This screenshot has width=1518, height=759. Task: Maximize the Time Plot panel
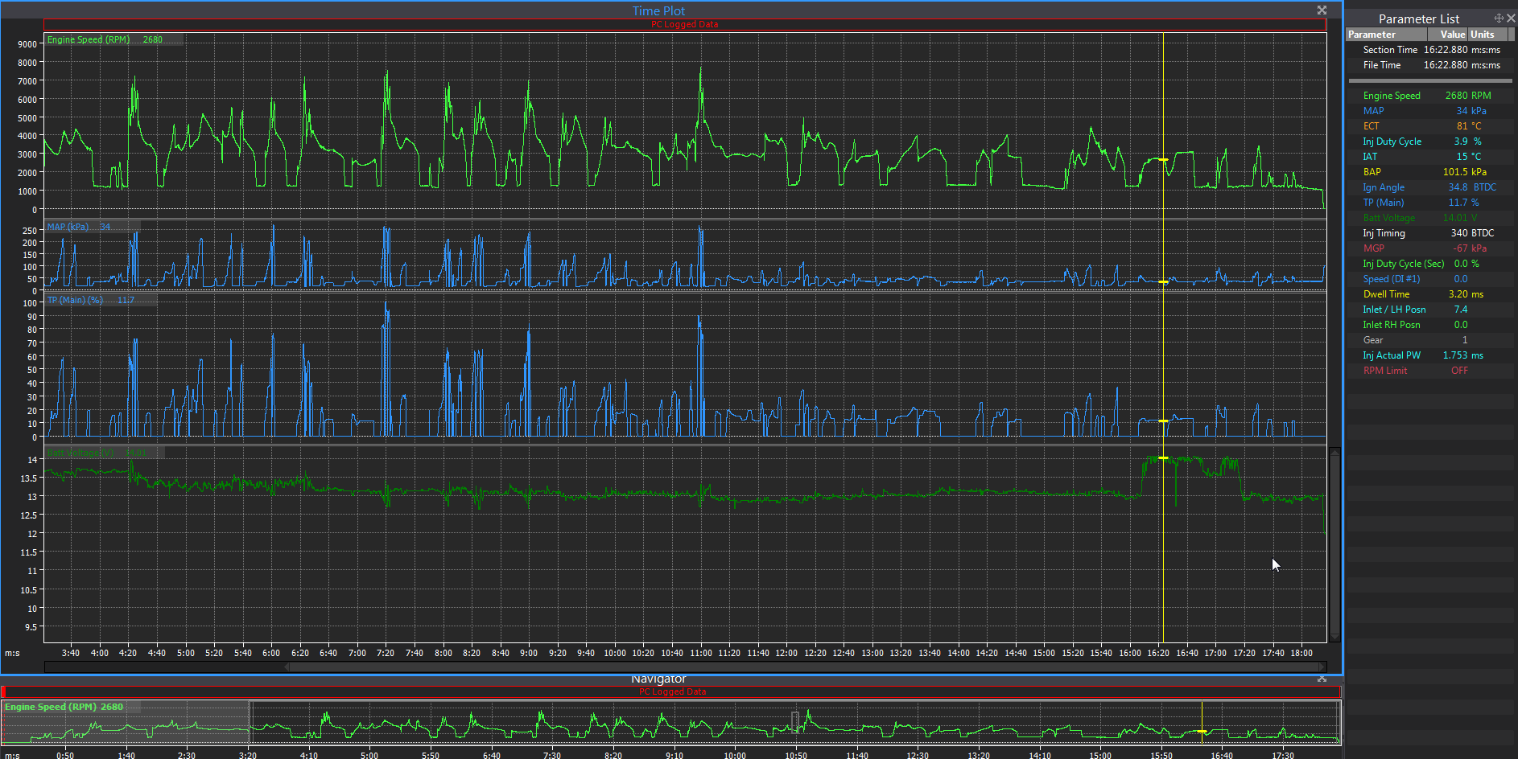point(1322,10)
